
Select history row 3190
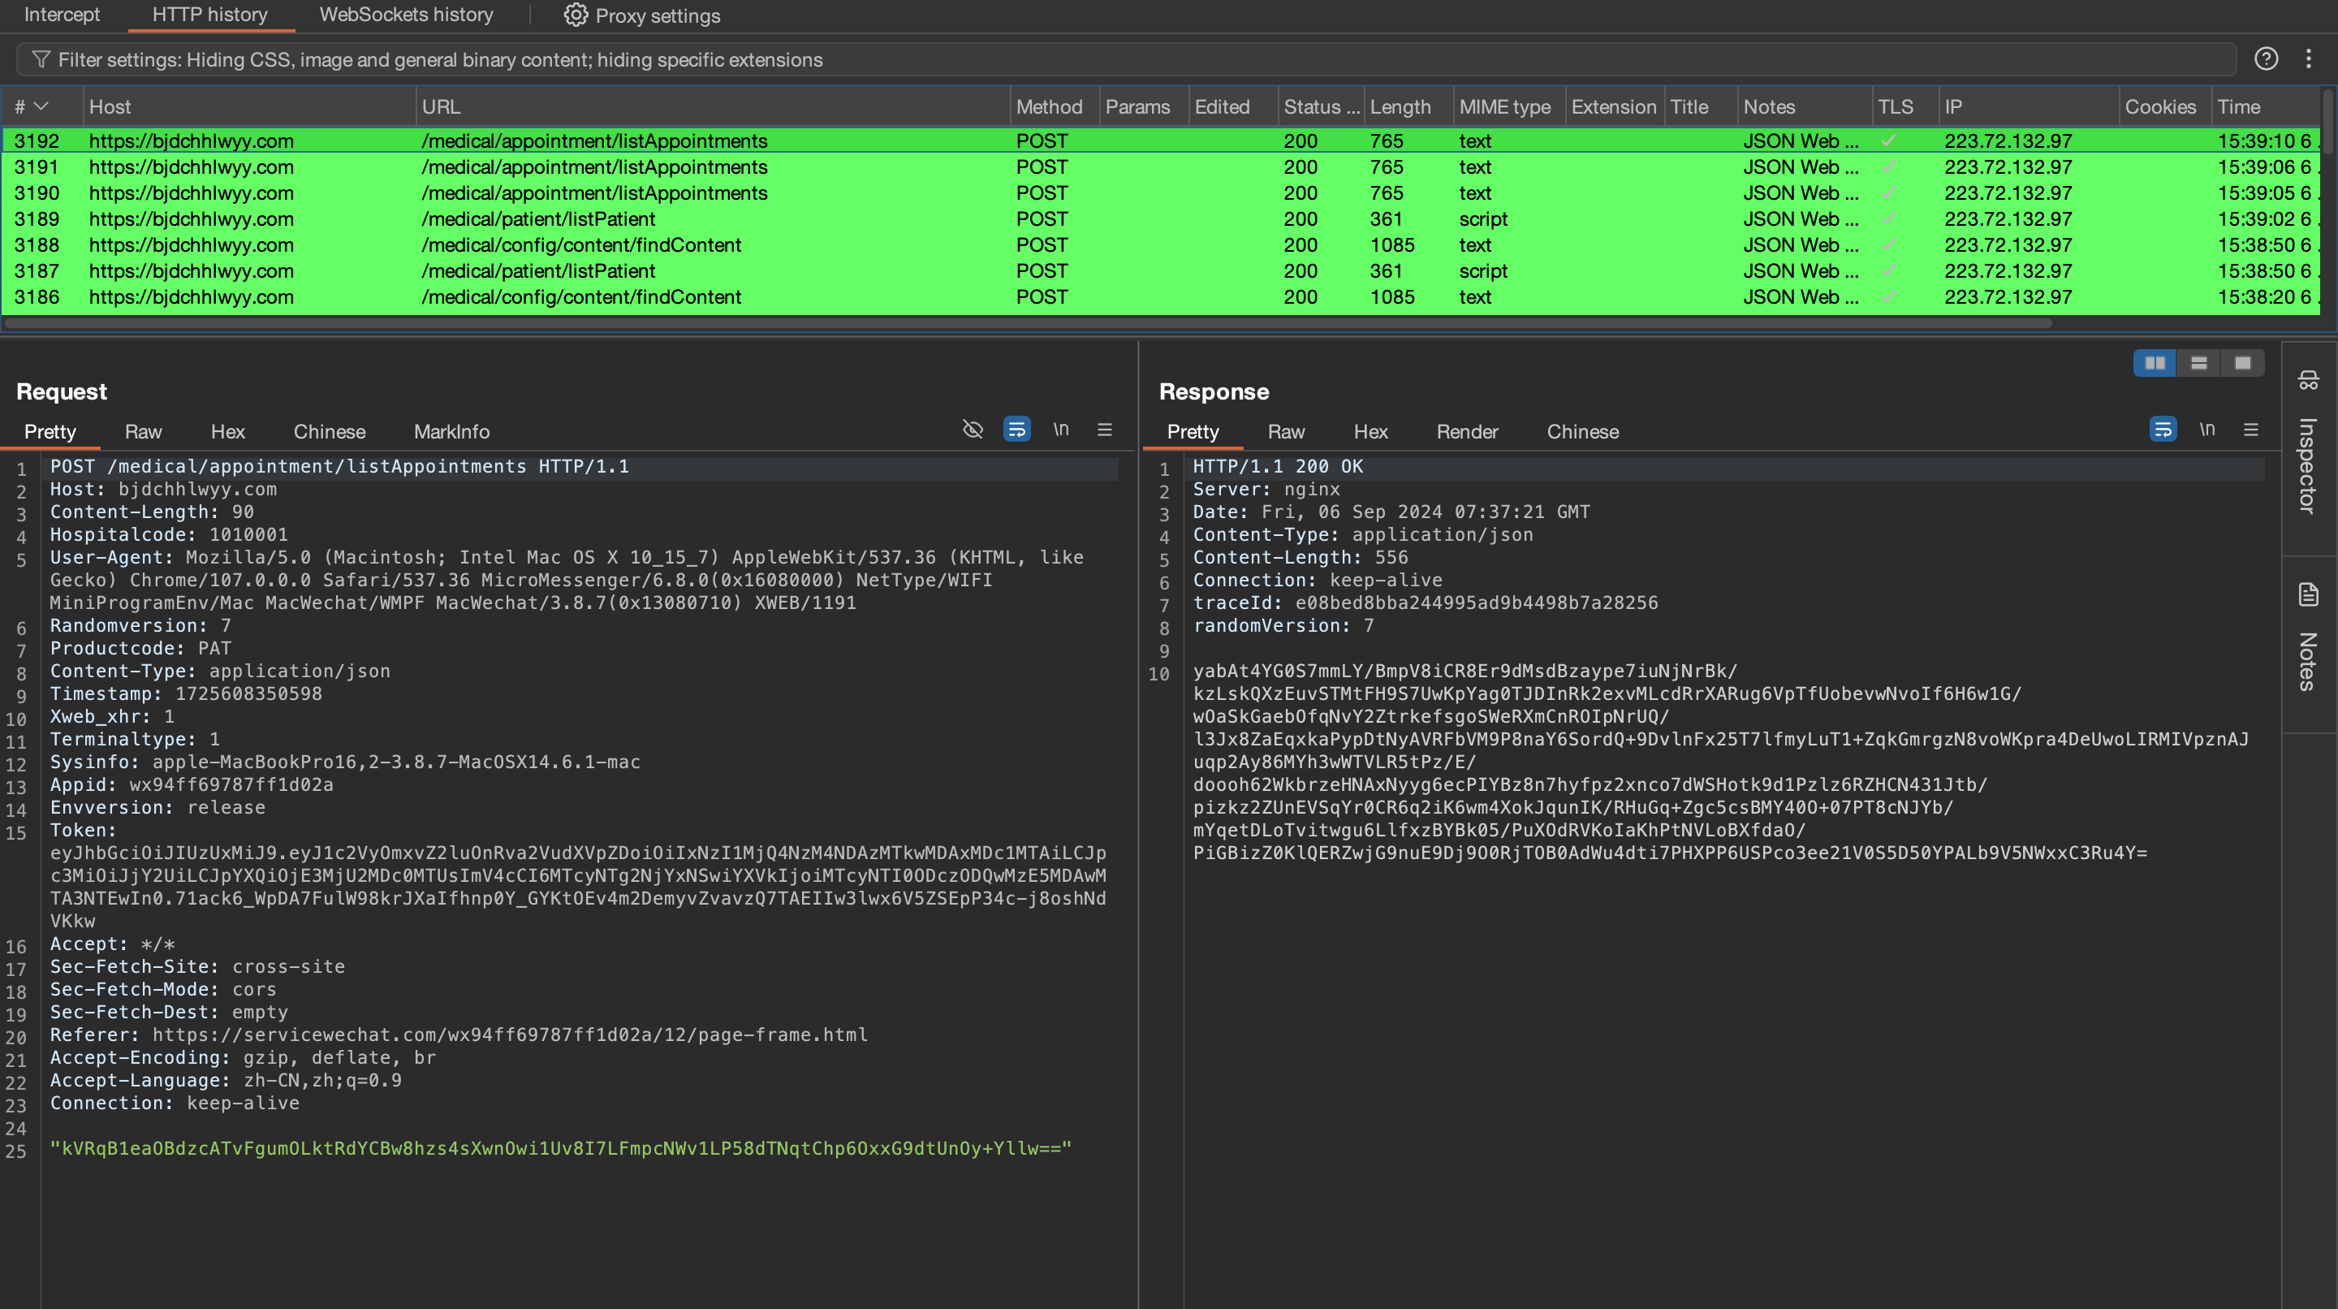click(1161, 192)
